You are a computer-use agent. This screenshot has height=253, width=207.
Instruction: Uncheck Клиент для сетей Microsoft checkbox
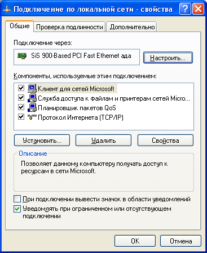coord(21,88)
